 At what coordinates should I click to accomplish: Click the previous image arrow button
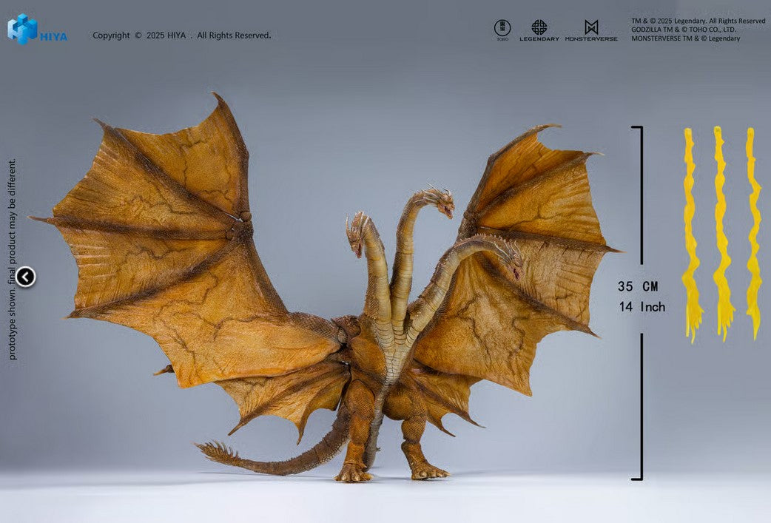(x=26, y=277)
